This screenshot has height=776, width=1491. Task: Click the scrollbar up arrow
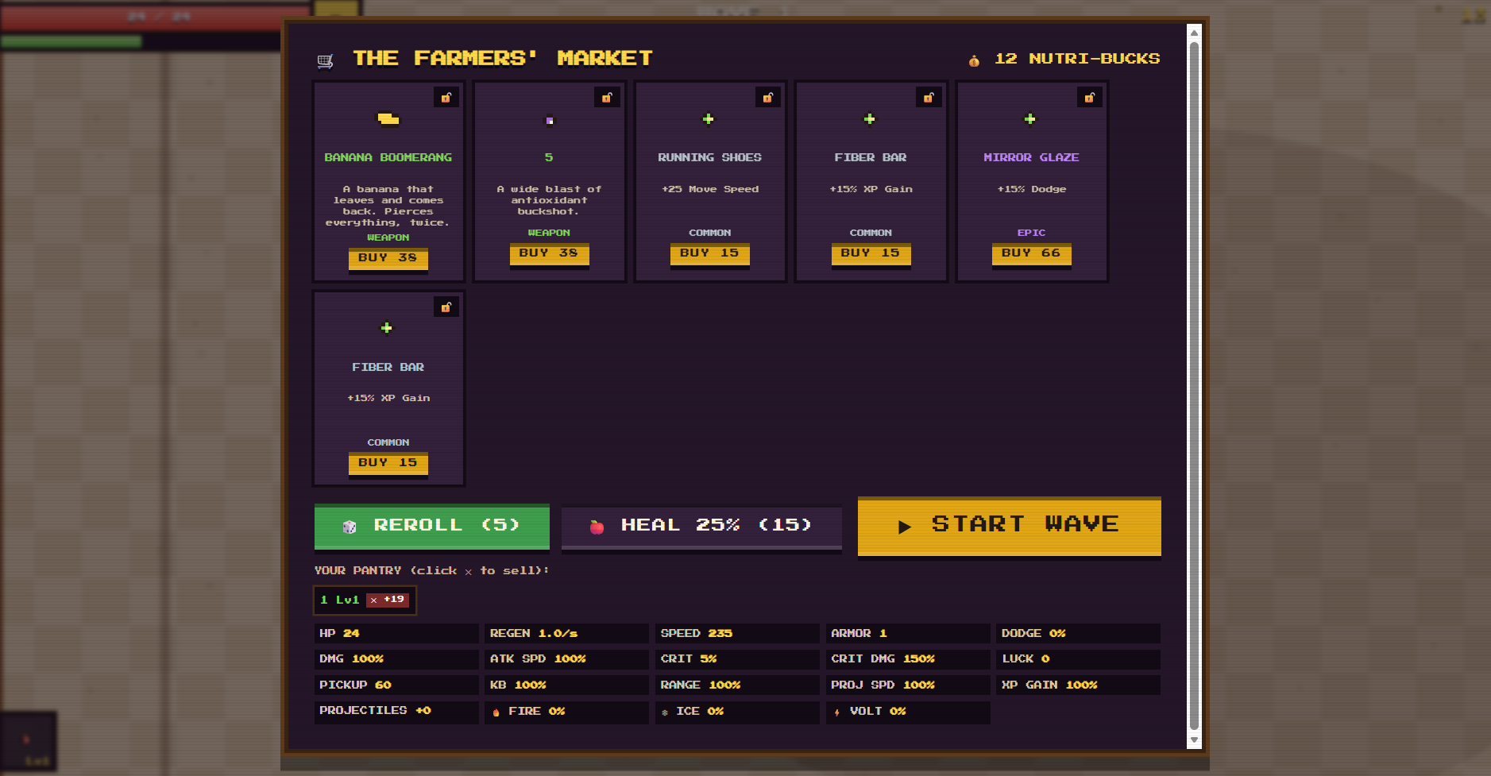pos(1194,33)
